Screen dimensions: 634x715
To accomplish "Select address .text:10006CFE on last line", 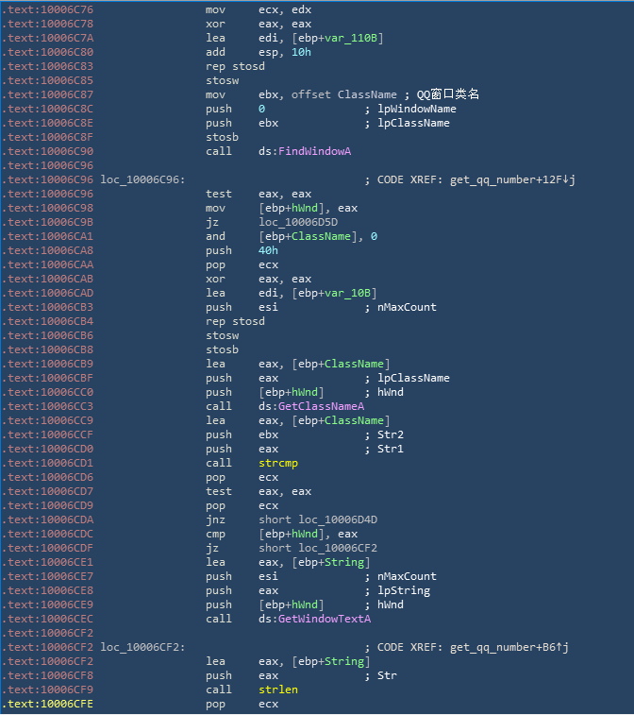I will [x=47, y=704].
